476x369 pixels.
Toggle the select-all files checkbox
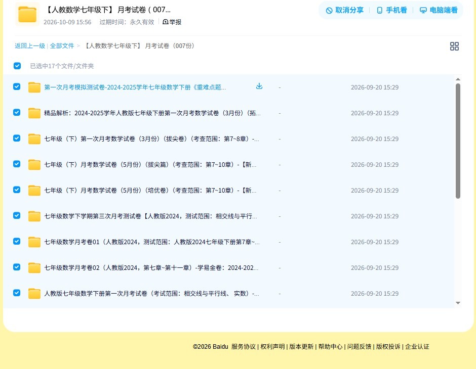(x=17, y=66)
